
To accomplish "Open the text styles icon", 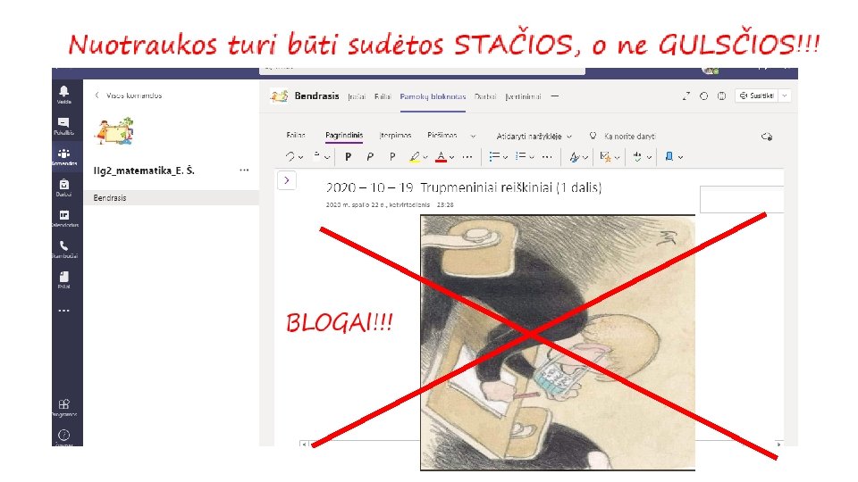I will (x=574, y=157).
